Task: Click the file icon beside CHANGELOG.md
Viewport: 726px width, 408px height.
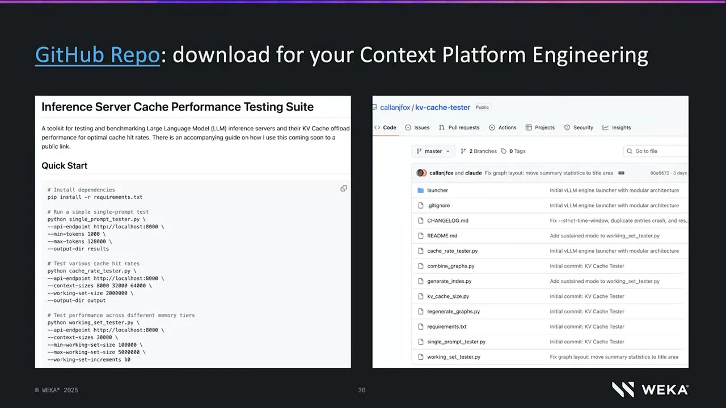Action: click(x=421, y=220)
